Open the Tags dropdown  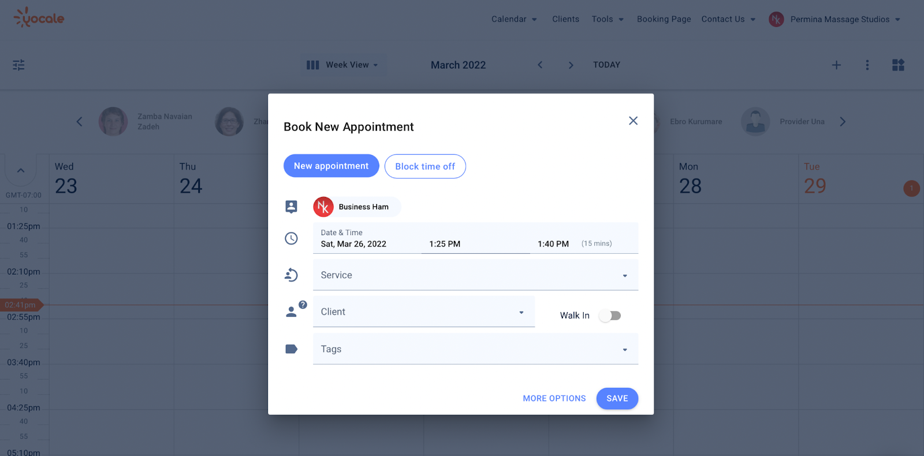[x=475, y=349]
